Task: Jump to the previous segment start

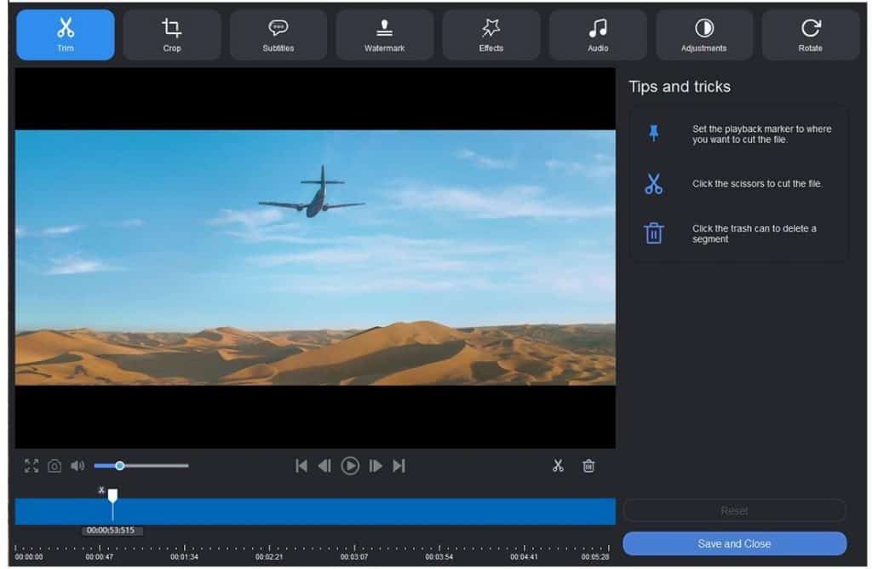Action: [x=301, y=466]
